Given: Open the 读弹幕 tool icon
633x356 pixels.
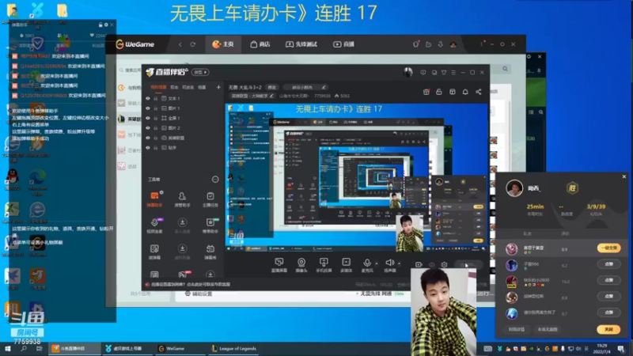Looking at the screenshot, I should pos(154,252).
